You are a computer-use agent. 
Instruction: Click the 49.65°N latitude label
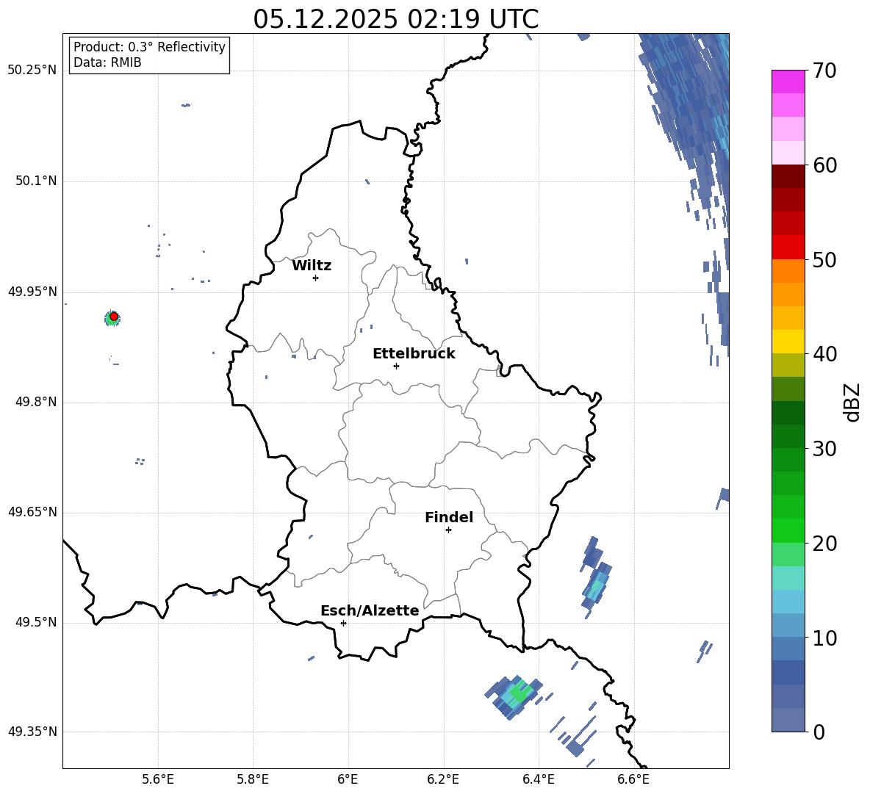click(x=32, y=512)
